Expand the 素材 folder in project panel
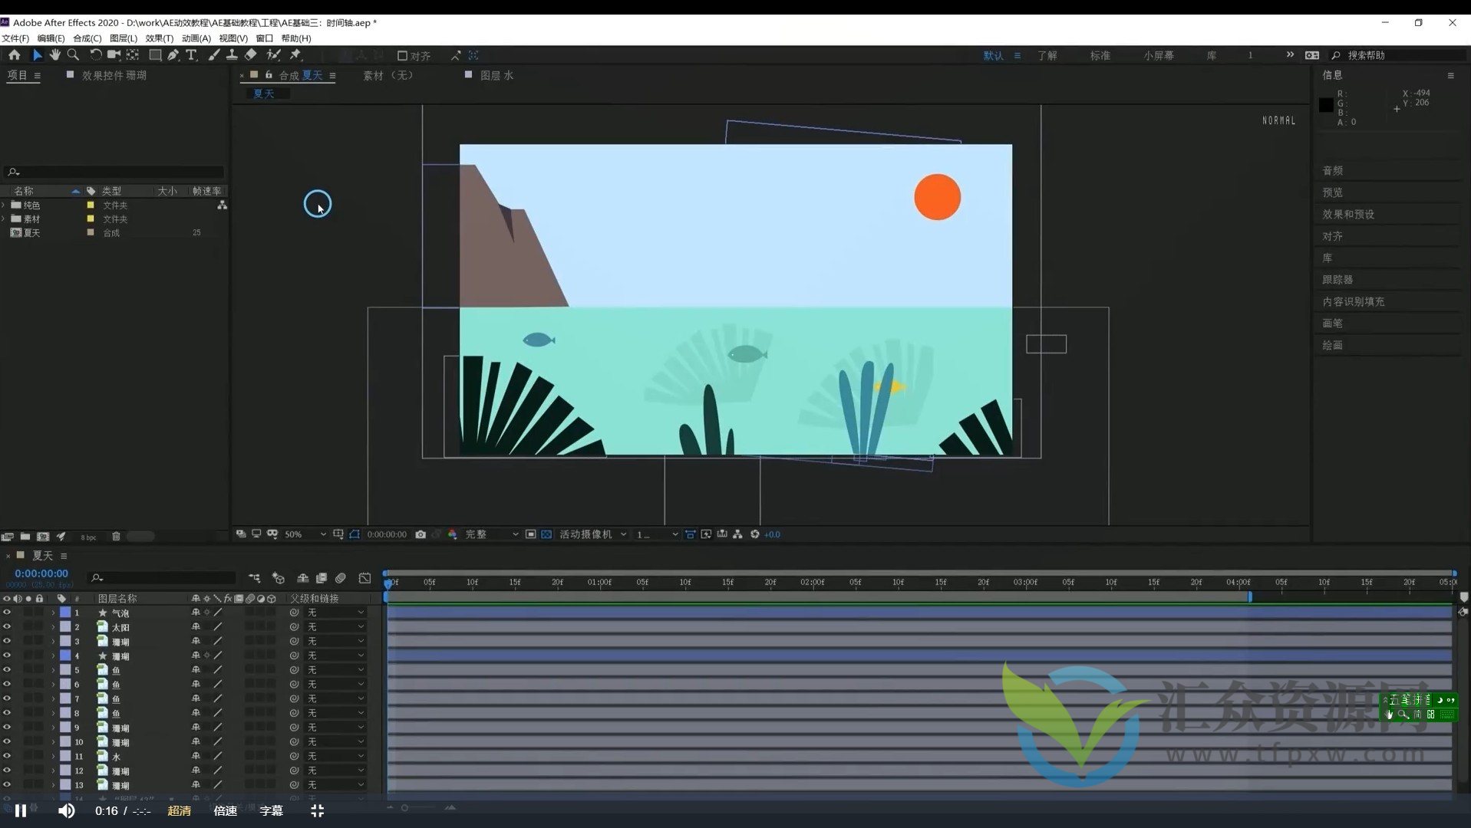The image size is (1471, 828). click(5, 219)
